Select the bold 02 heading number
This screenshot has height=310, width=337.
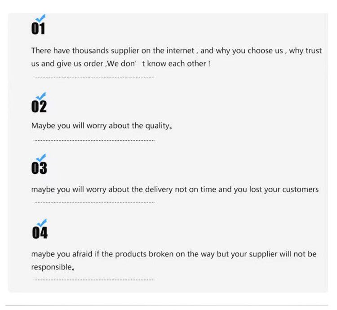click(39, 107)
